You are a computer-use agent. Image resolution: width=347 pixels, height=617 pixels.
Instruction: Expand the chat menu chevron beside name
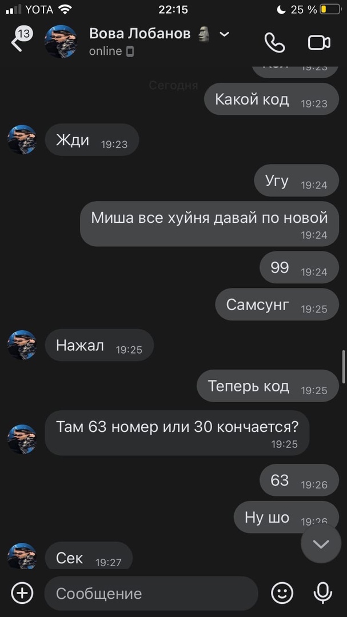[x=224, y=34]
